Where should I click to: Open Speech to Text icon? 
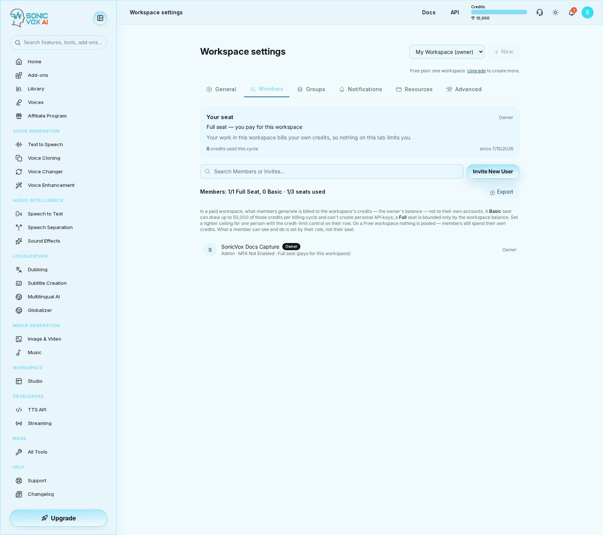pos(19,214)
